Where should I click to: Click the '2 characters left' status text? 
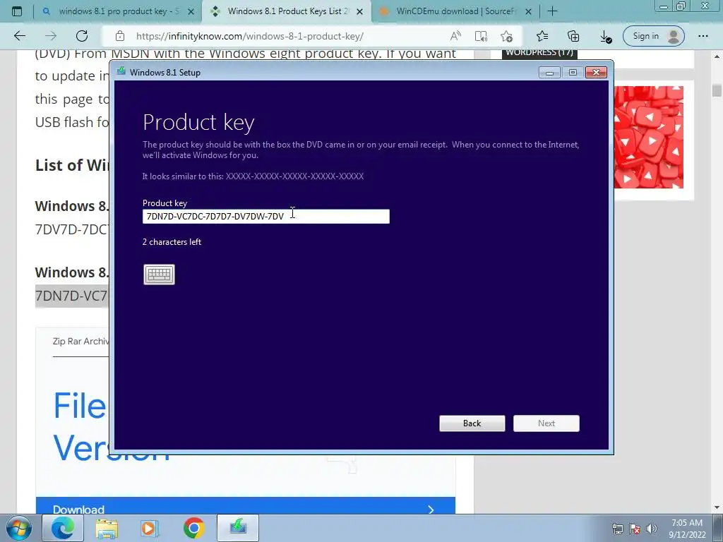pos(172,242)
